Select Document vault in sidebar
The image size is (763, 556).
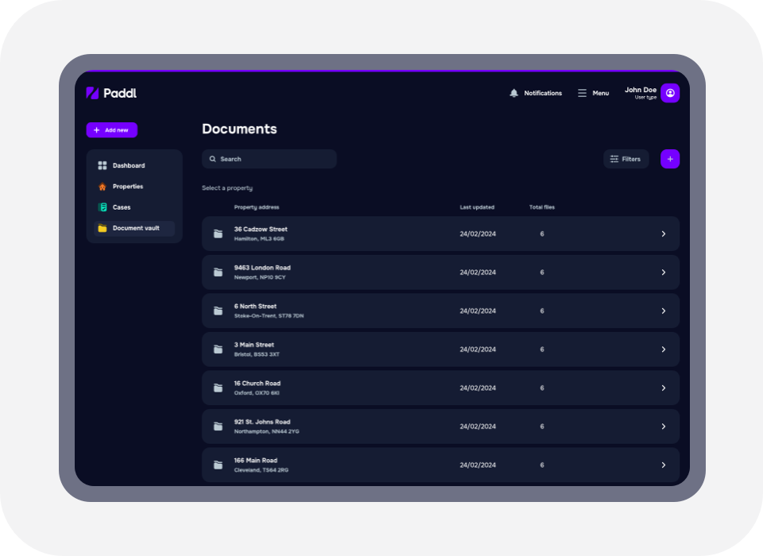(x=135, y=228)
